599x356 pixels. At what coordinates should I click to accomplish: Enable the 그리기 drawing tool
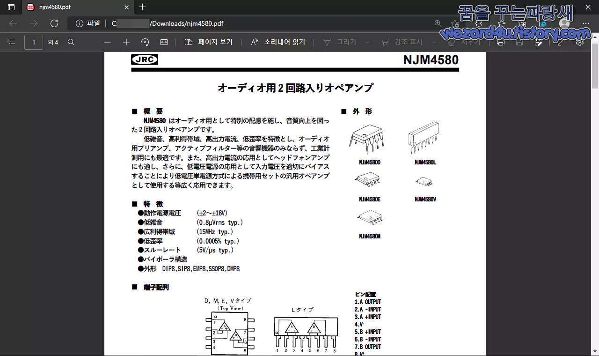click(x=344, y=42)
